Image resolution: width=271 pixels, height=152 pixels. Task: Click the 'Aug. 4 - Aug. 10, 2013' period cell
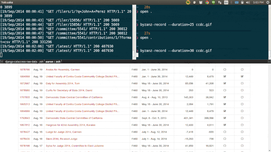click(x=155, y=97)
